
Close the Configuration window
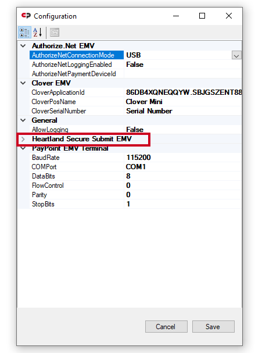[x=229, y=16]
